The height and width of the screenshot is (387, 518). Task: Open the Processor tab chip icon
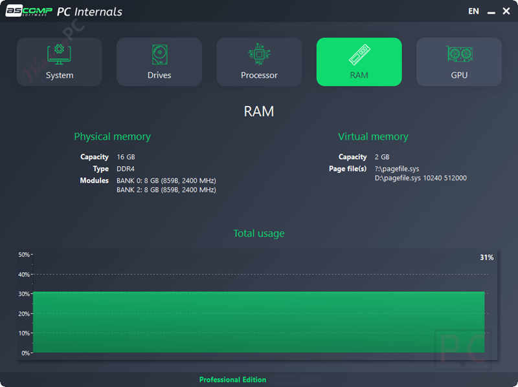[259, 54]
